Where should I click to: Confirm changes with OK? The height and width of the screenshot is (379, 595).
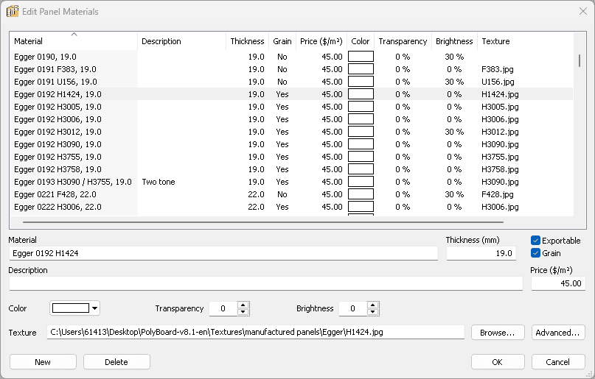point(498,362)
